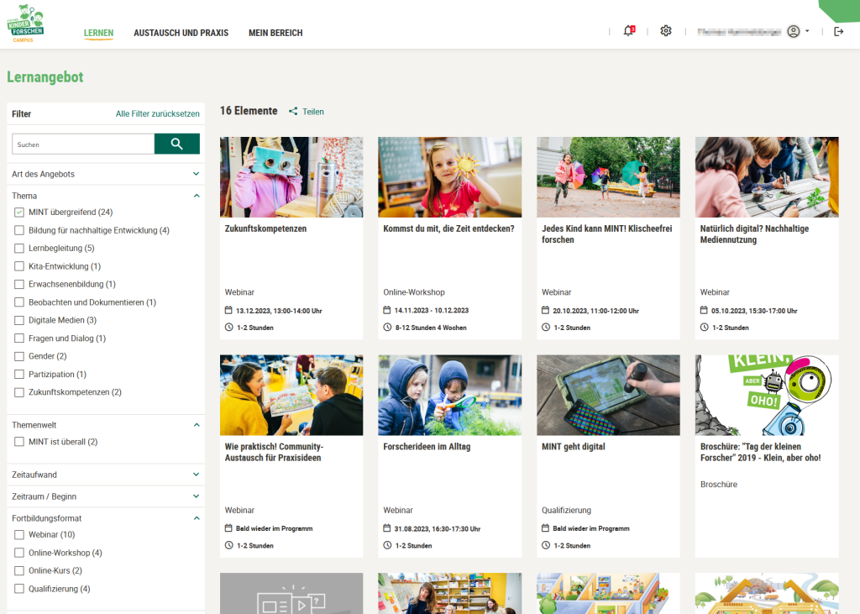Select the Gender filter checkbox
Image resolution: width=860 pixels, height=614 pixels.
click(x=19, y=356)
